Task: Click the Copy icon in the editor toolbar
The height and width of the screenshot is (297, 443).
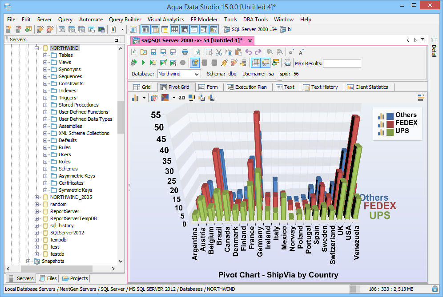Action: click(x=229, y=52)
